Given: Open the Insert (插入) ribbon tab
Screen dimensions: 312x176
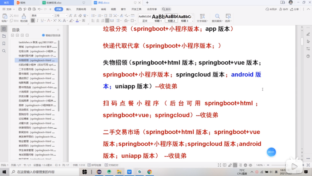Looking at the screenshot, I should [x=69, y=9].
